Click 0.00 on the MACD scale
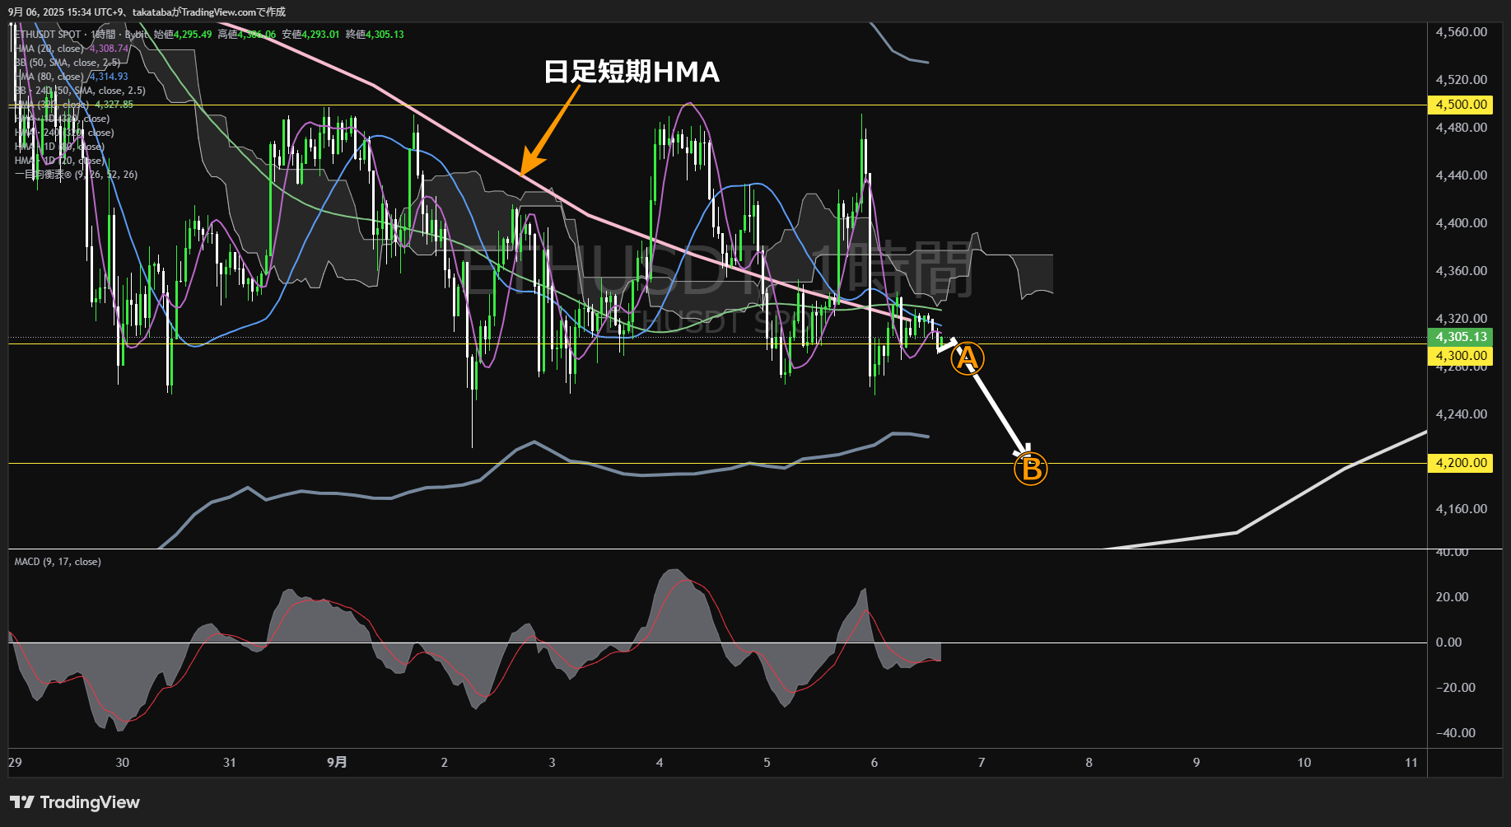This screenshot has height=827, width=1511. (1448, 642)
